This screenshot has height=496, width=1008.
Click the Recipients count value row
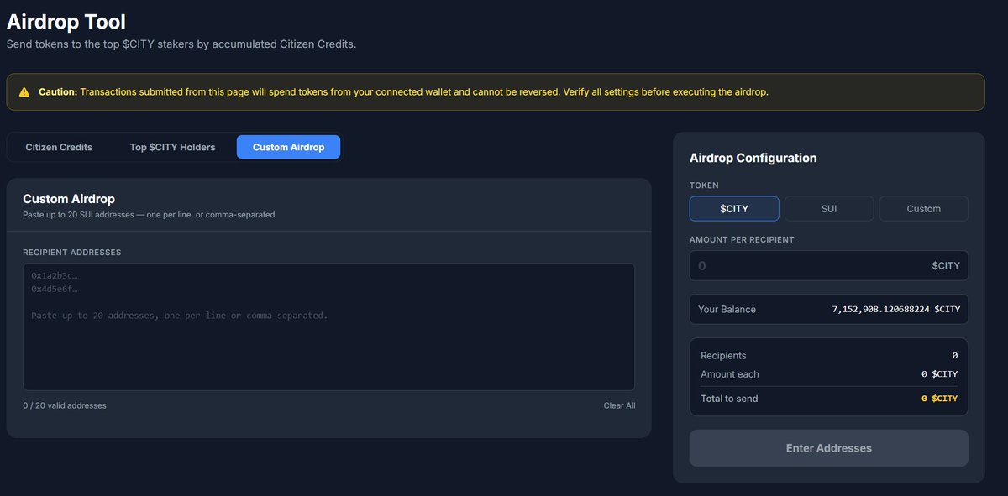point(829,356)
